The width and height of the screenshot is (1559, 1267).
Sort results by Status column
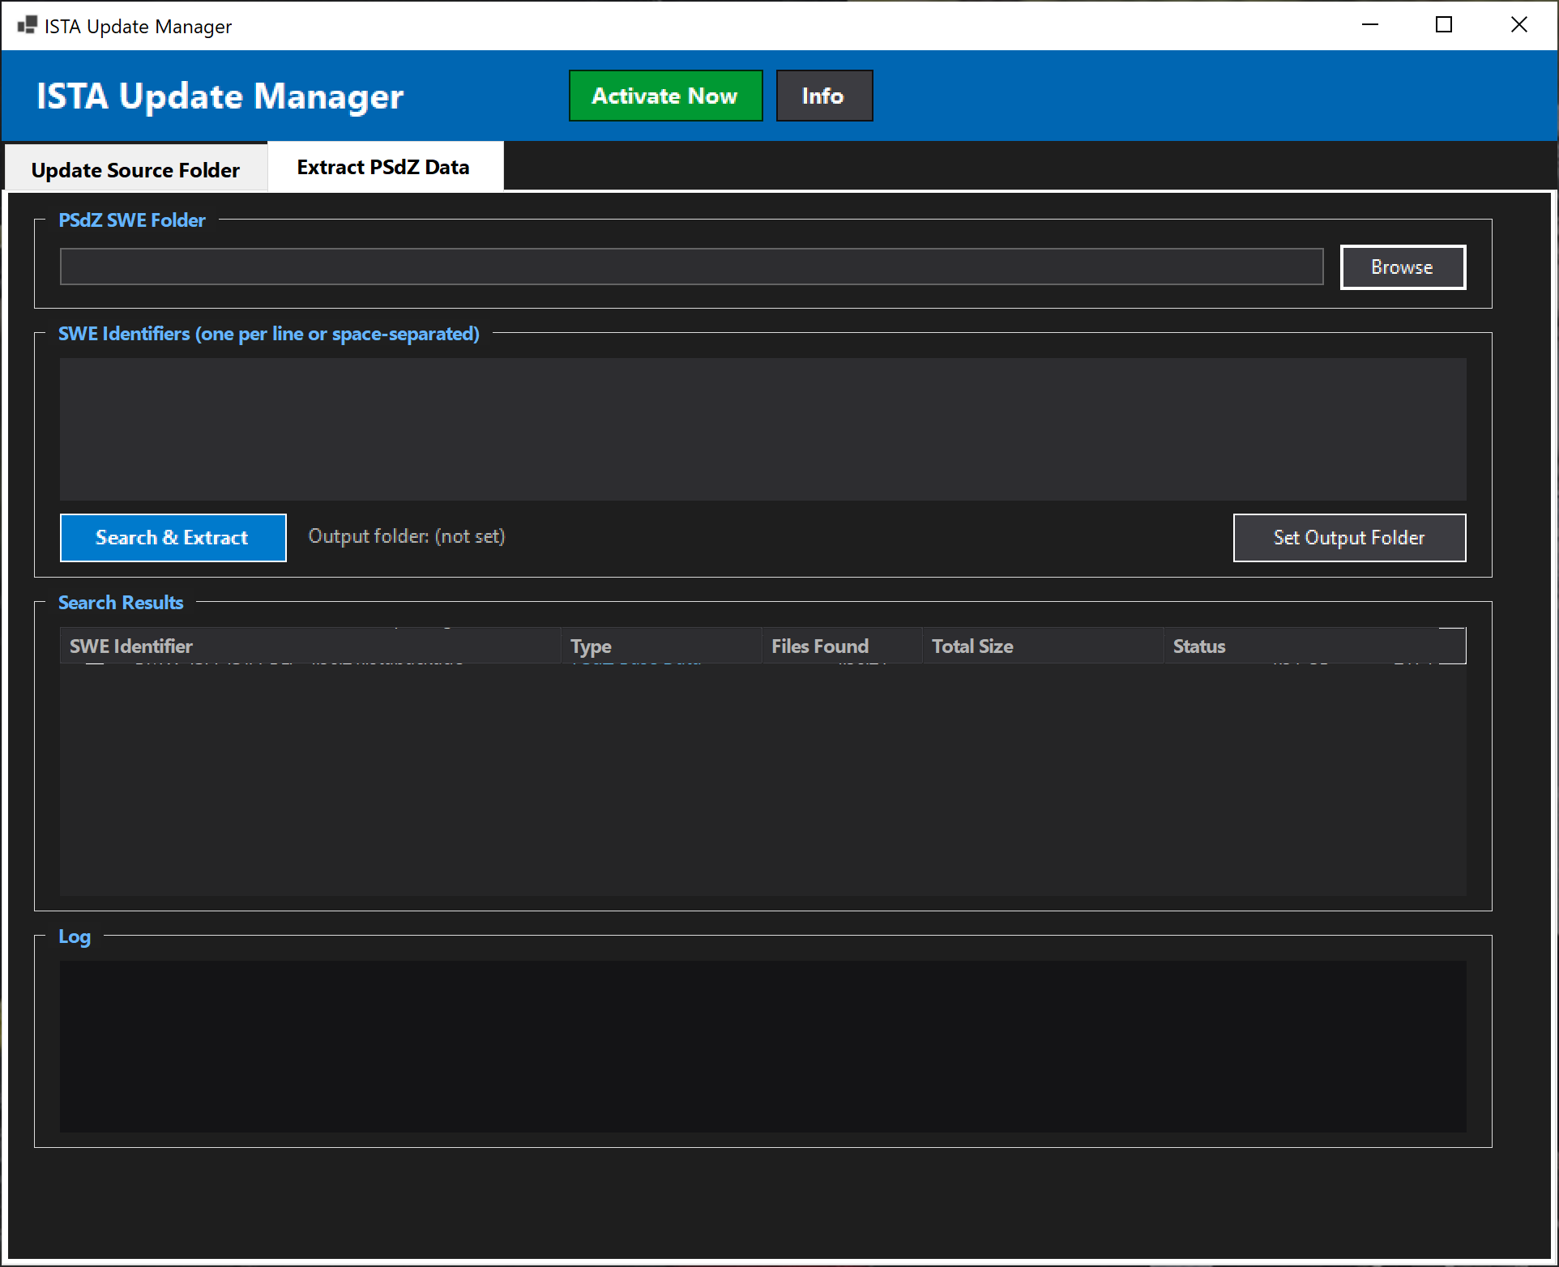pos(1199,646)
